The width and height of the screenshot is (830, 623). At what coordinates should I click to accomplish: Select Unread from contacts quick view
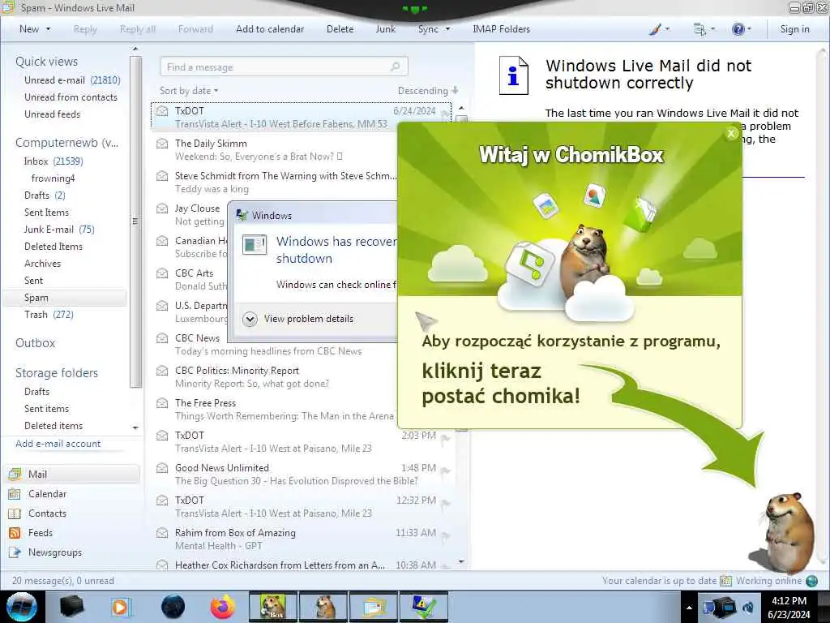71,97
